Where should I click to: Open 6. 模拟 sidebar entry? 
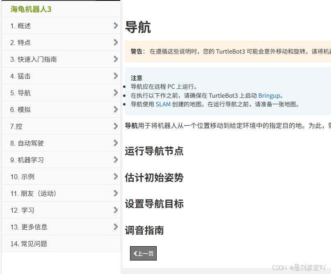(x=61, y=110)
